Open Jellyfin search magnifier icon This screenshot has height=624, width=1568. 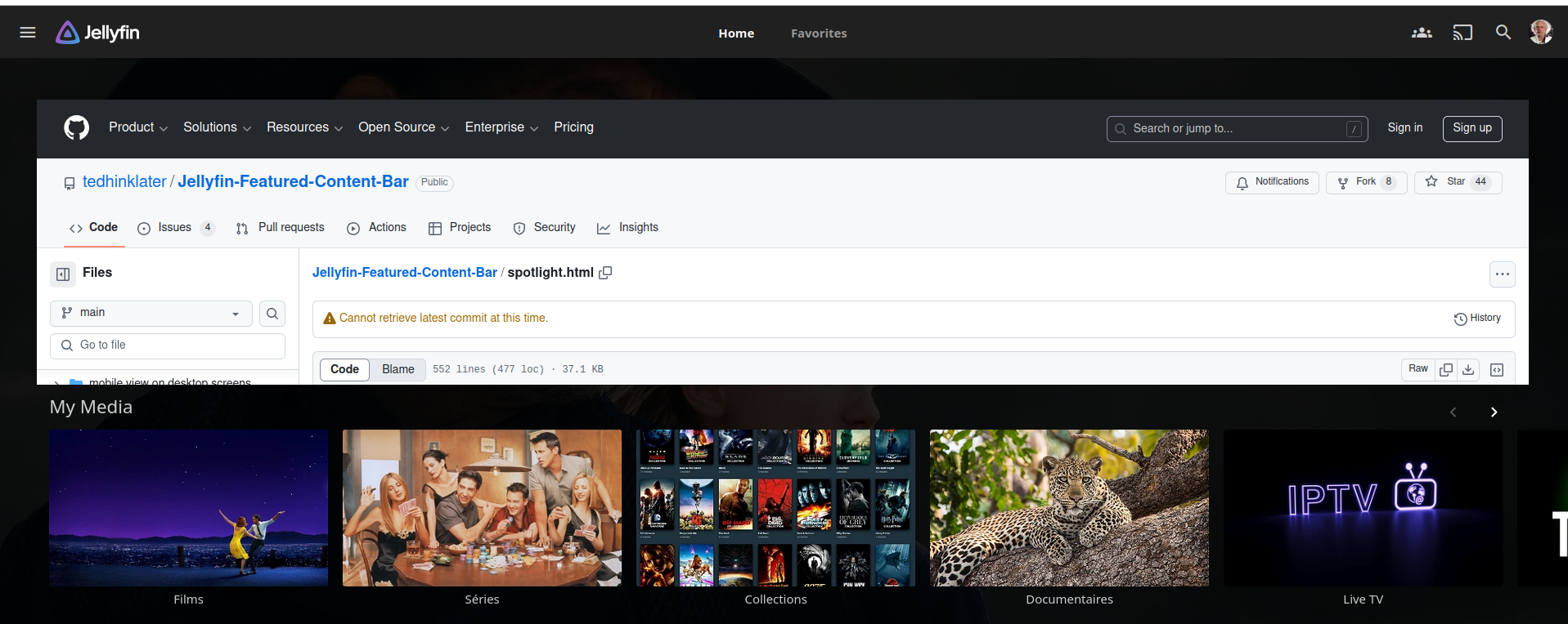[x=1503, y=33]
